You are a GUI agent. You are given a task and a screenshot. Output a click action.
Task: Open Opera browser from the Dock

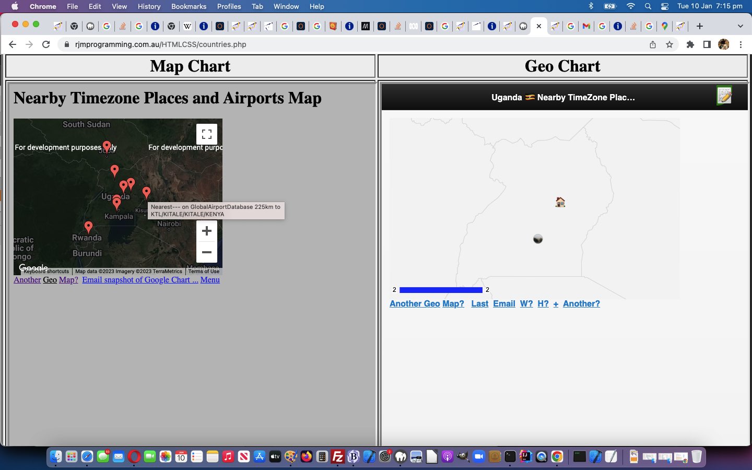(x=134, y=457)
